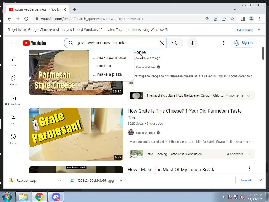Close the downloads bar
Image resolution: width=269 pixels, height=202 pixels.
tap(260, 180)
